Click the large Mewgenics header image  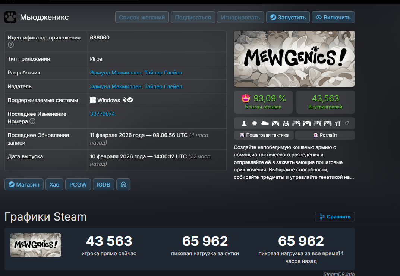click(x=295, y=58)
